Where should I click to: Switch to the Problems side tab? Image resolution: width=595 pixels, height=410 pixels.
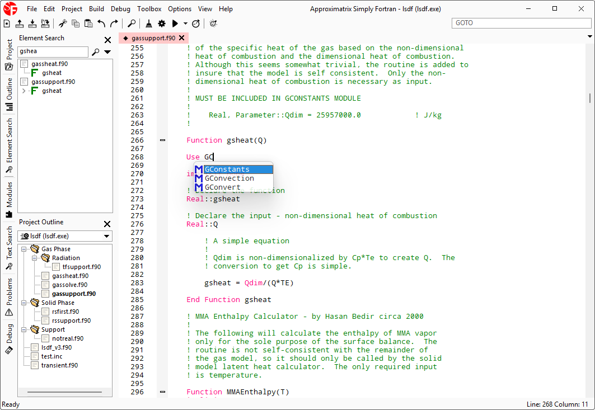pos(9,298)
